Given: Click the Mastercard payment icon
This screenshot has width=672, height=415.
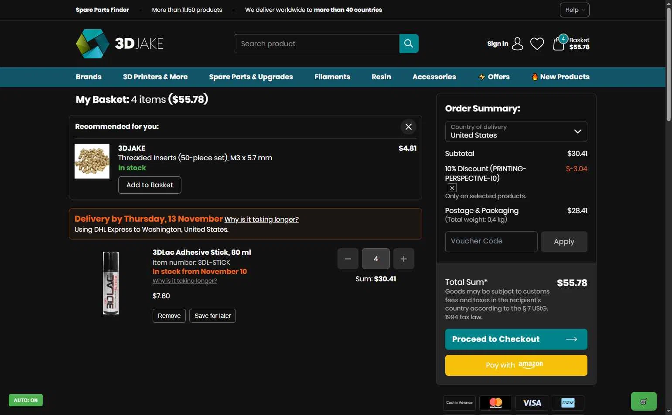Looking at the screenshot, I should (496, 403).
